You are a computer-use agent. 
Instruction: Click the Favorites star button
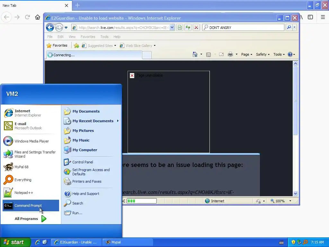[x=57, y=45]
